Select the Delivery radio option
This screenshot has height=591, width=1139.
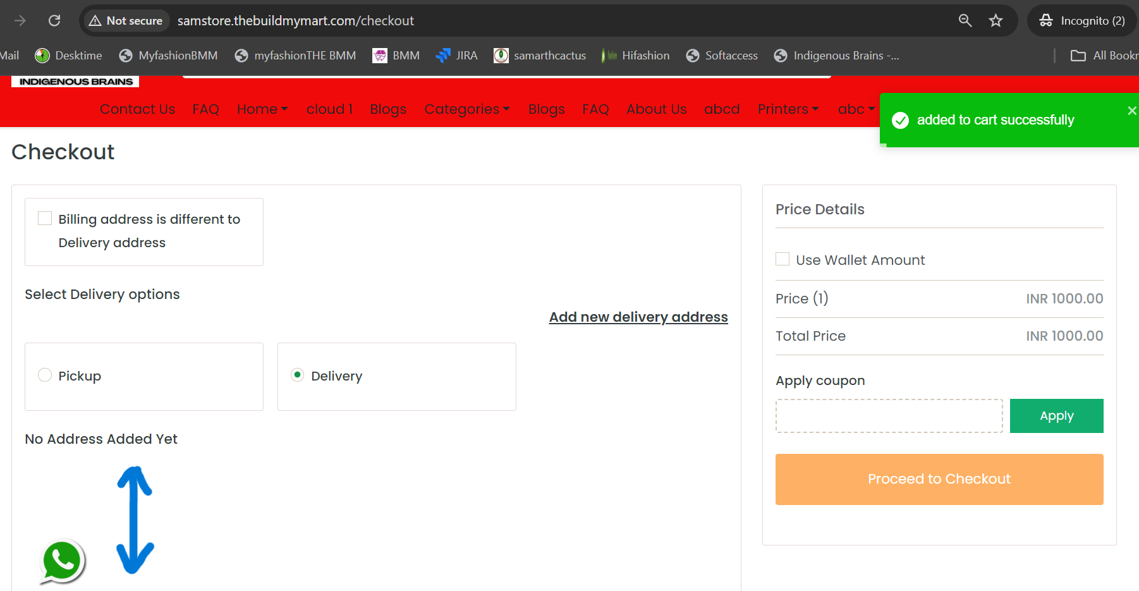click(x=298, y=375)
